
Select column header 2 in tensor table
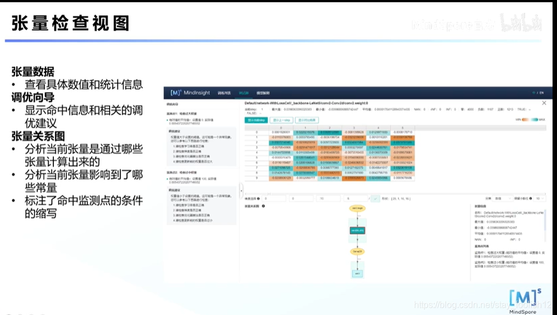pos(329,127)
